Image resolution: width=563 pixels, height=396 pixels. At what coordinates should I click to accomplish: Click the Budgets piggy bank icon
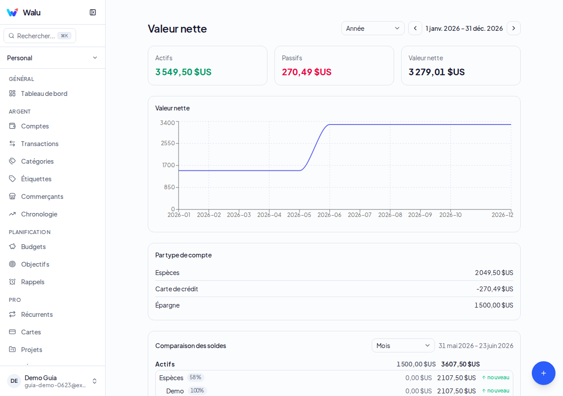(12, 246)
